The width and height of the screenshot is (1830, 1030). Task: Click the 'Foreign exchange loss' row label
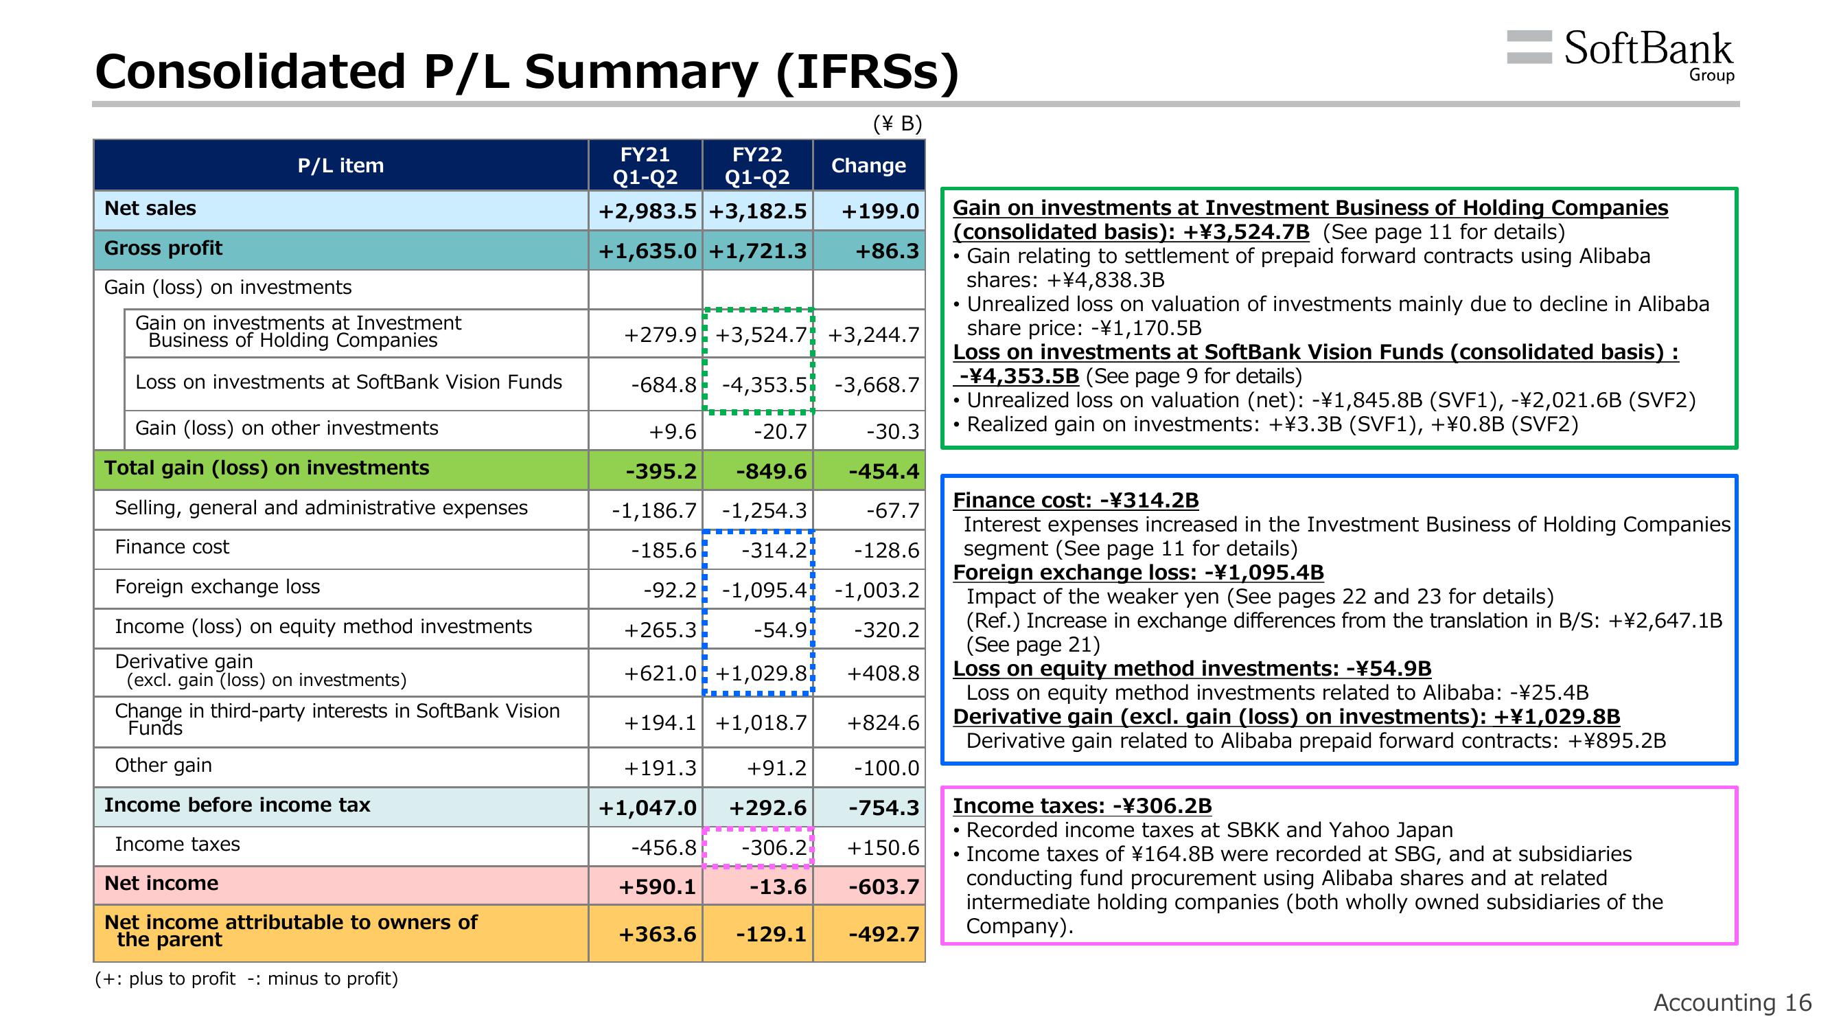[x=218, y=586]
